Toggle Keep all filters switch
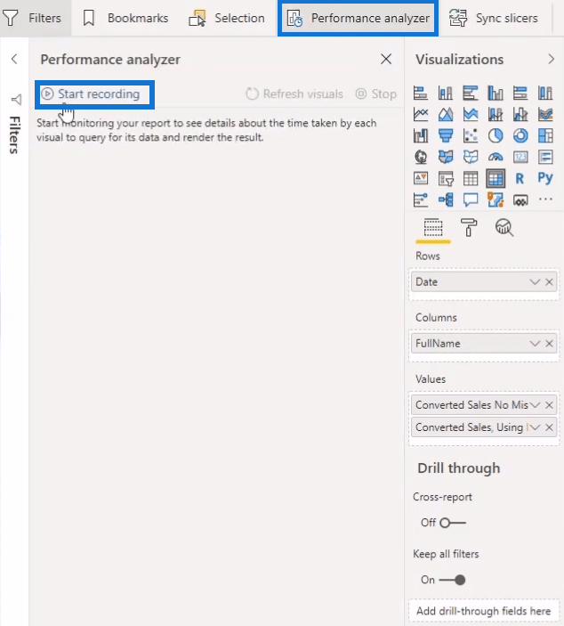The width and height of the screenshot is (564, 626). (452, 580)
